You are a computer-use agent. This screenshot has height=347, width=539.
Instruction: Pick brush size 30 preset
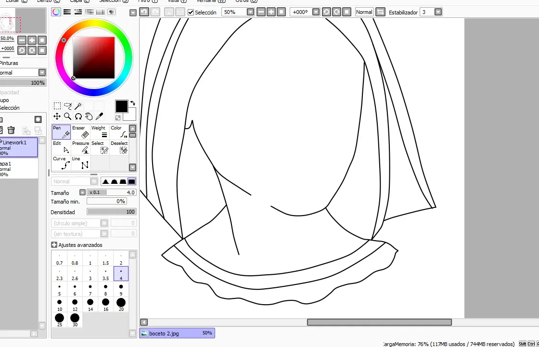75,320
